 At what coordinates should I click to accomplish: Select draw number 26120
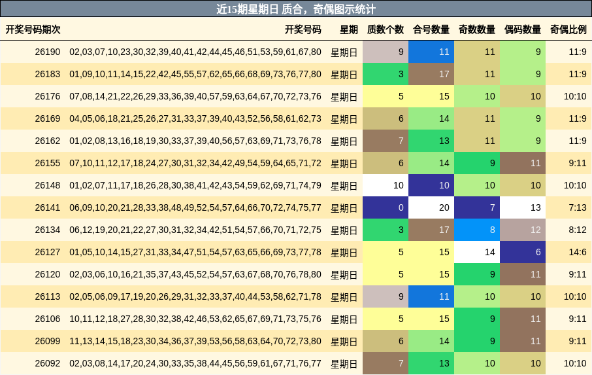click(x=48, y=274)
